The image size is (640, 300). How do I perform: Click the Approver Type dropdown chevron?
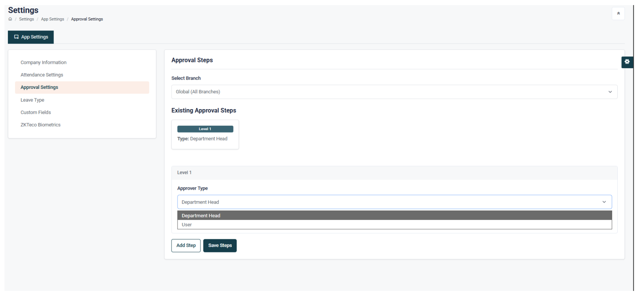(604, 202)
